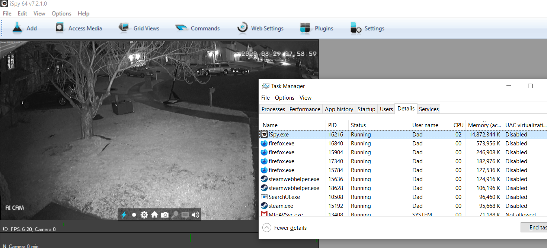Screen dimensions: 547x248
Task: Click the magnifier icon on the camera overlay
Action: tap(175, 215)
